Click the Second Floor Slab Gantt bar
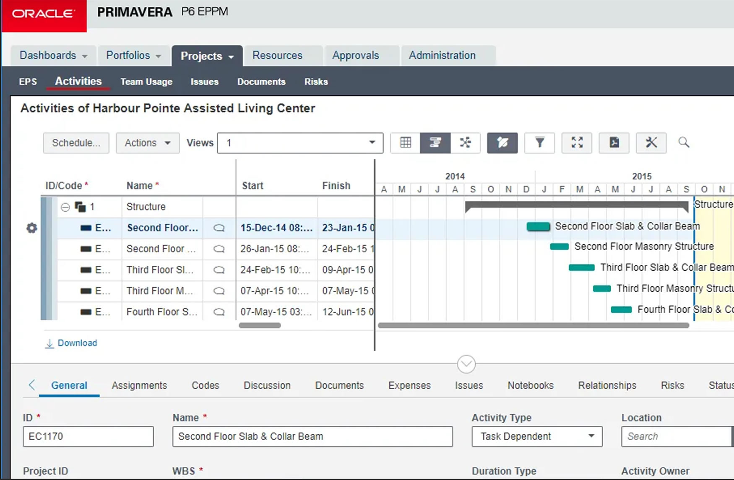Viewport: 734px width, 480px height. pyautogui.click(x=538, y=226)
